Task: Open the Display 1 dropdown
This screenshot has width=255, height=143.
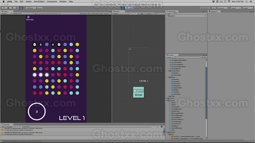Action: pos(6,14)
